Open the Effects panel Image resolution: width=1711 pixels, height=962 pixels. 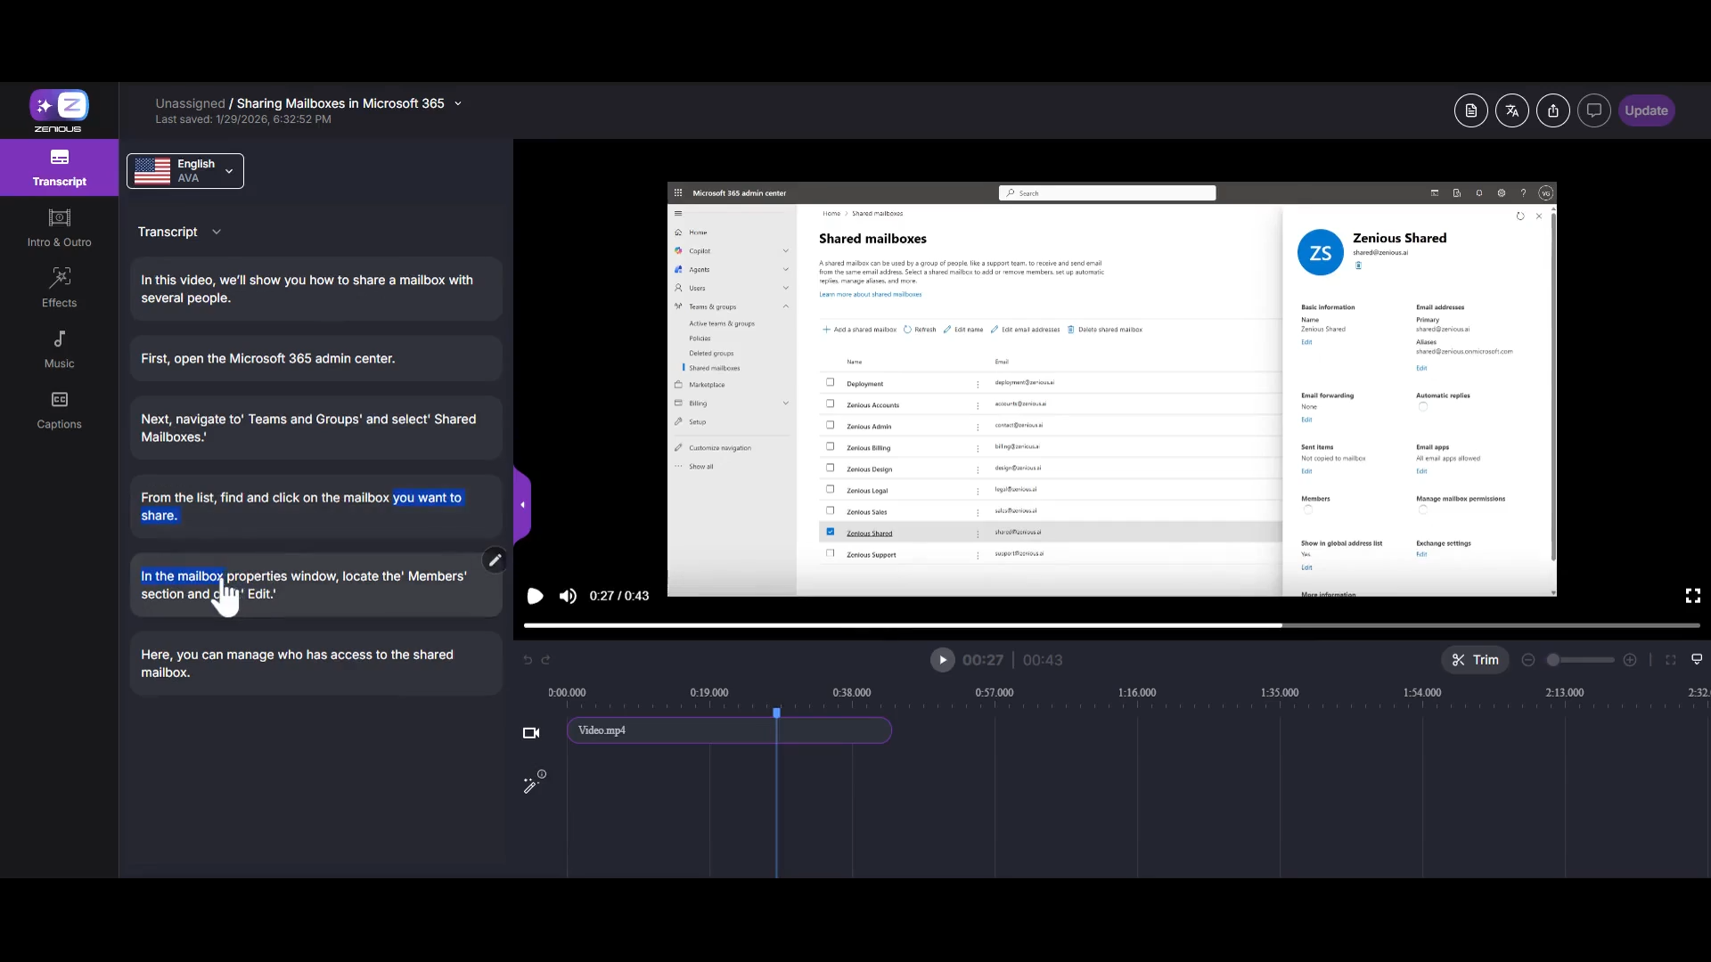[x=59, y=288]
